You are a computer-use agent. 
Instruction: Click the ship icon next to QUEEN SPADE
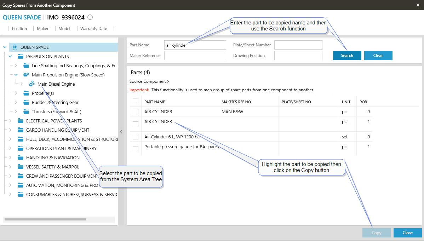point(15,47)
